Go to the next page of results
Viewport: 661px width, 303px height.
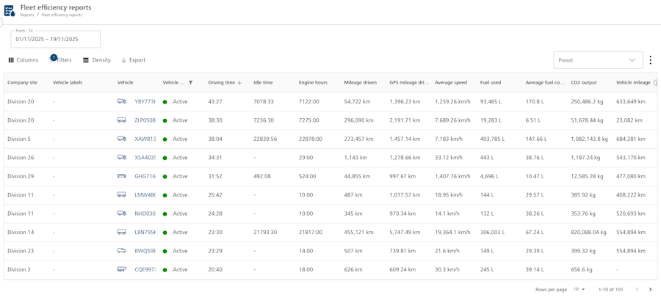(650, 290)
